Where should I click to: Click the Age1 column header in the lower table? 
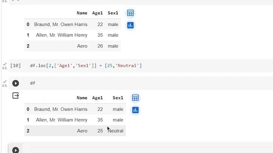point(98,98)
